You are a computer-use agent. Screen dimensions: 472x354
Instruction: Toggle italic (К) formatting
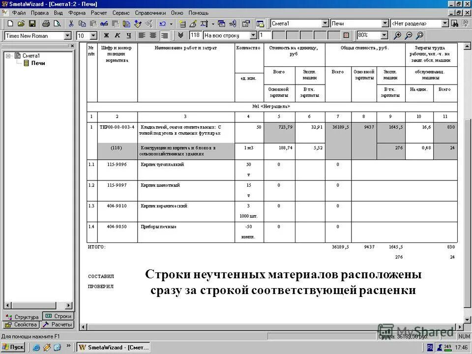tap(117, 35)
